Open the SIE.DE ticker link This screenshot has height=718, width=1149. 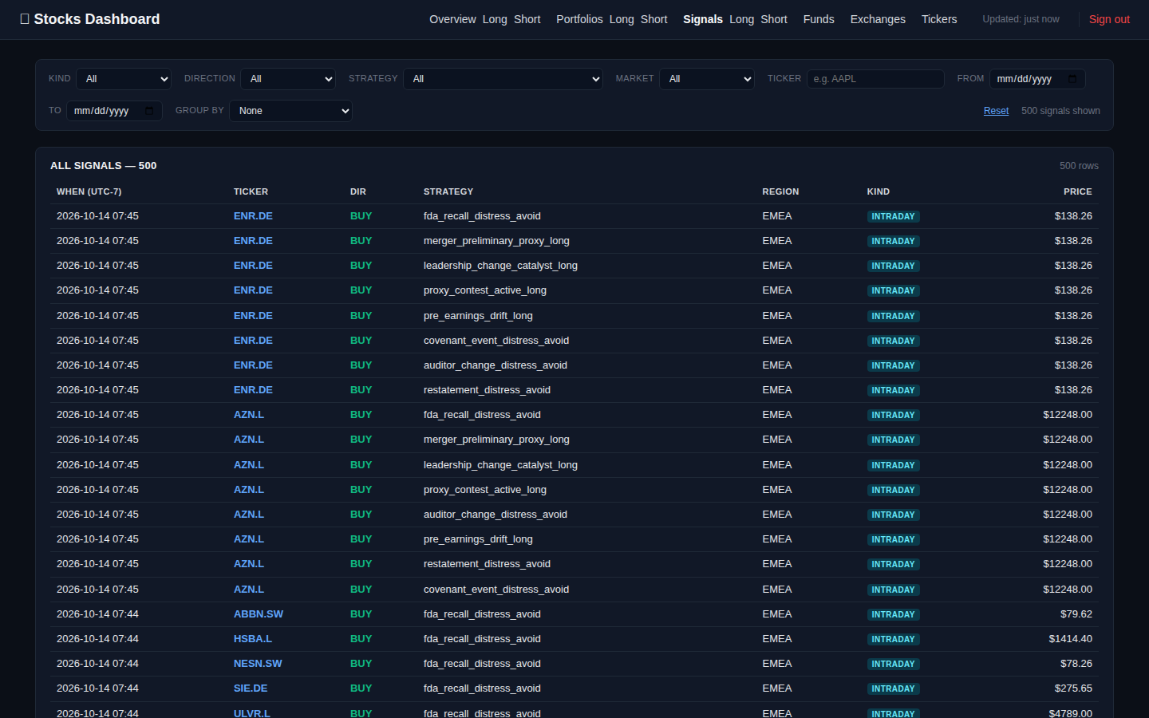[x=251, y=688]
